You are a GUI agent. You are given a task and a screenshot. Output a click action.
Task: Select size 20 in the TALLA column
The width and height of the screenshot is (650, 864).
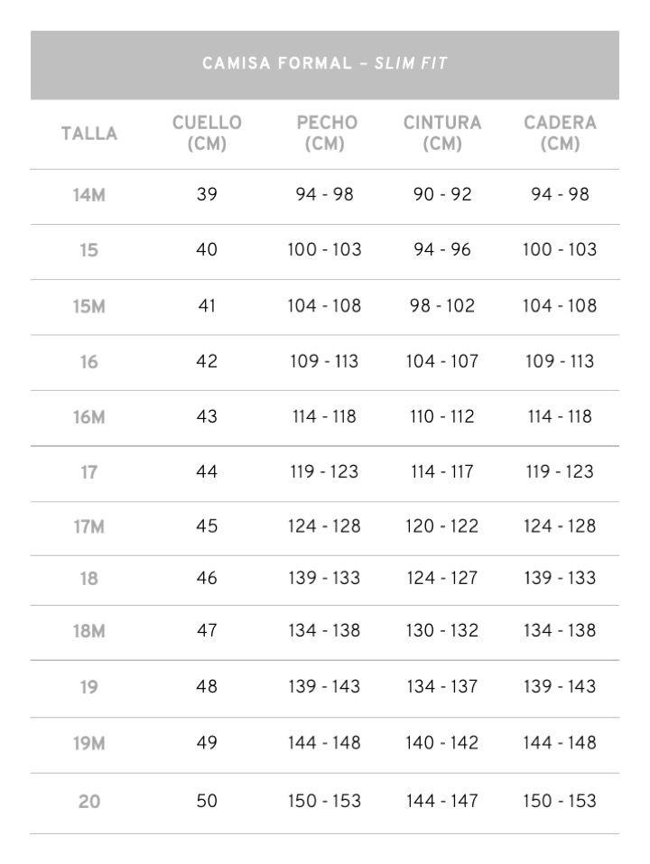pos(89,801)
